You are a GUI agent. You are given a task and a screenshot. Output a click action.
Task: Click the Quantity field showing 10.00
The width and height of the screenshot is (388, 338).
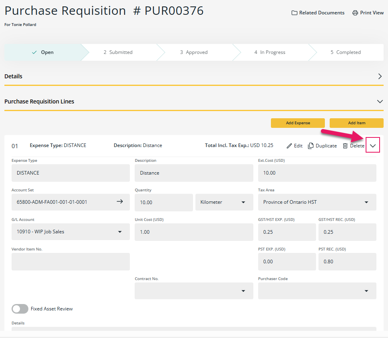163,203
